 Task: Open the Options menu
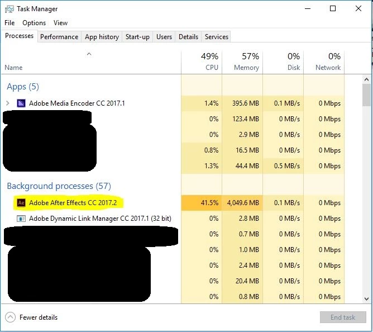click(34, 23)
